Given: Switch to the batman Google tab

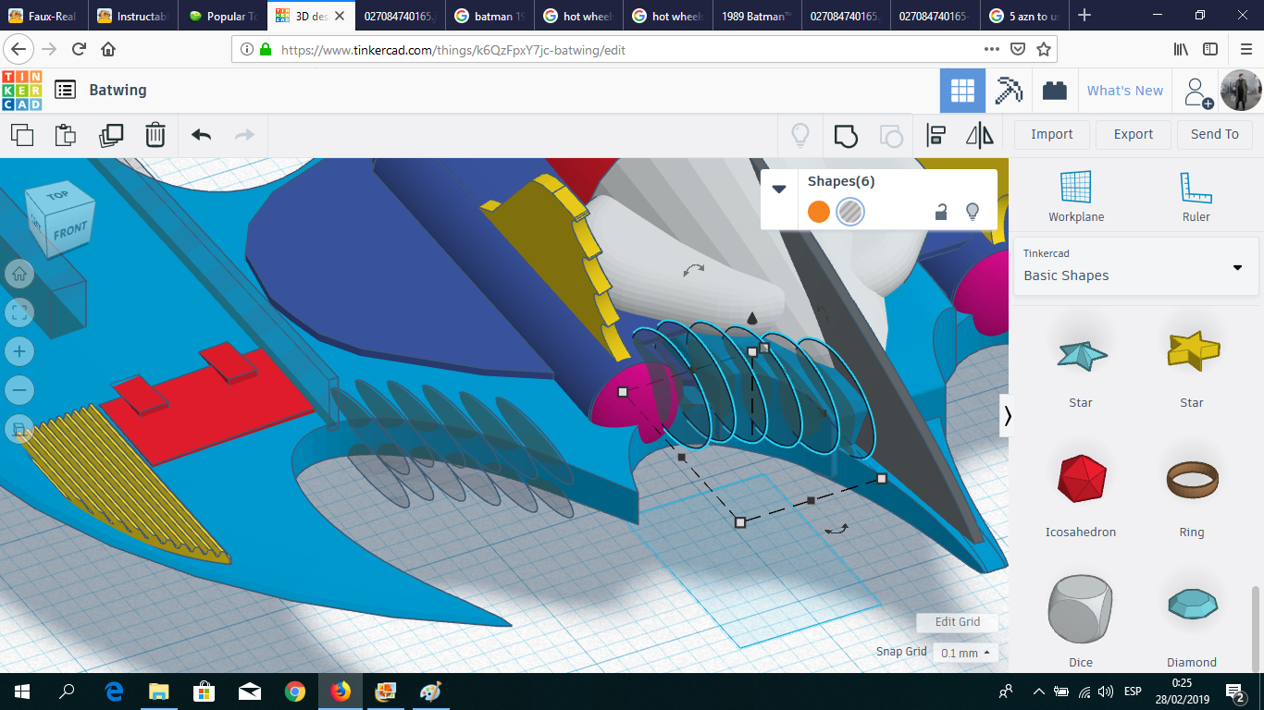Looking at the screenshot, I should pyautogui.click(x=490, y=16).
